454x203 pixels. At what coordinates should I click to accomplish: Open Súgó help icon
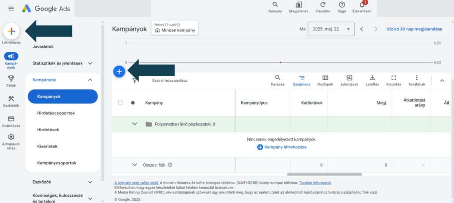(x=342, y=5)
